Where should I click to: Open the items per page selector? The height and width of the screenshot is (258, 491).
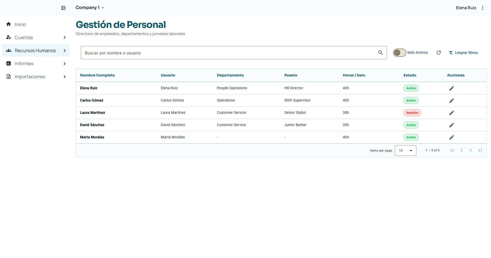click(406, 150)
